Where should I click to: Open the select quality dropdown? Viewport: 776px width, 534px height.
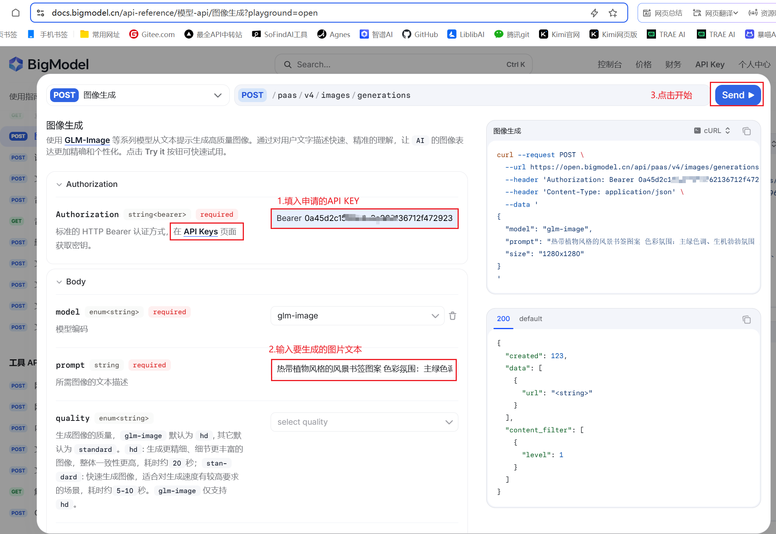[364, 422]
